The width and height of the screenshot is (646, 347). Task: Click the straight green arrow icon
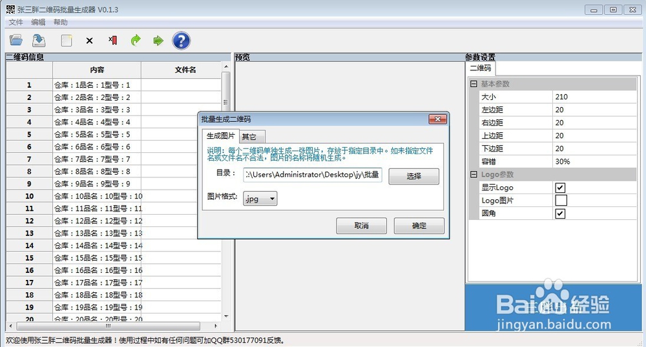pyautogui.click(x=158, y=40)
